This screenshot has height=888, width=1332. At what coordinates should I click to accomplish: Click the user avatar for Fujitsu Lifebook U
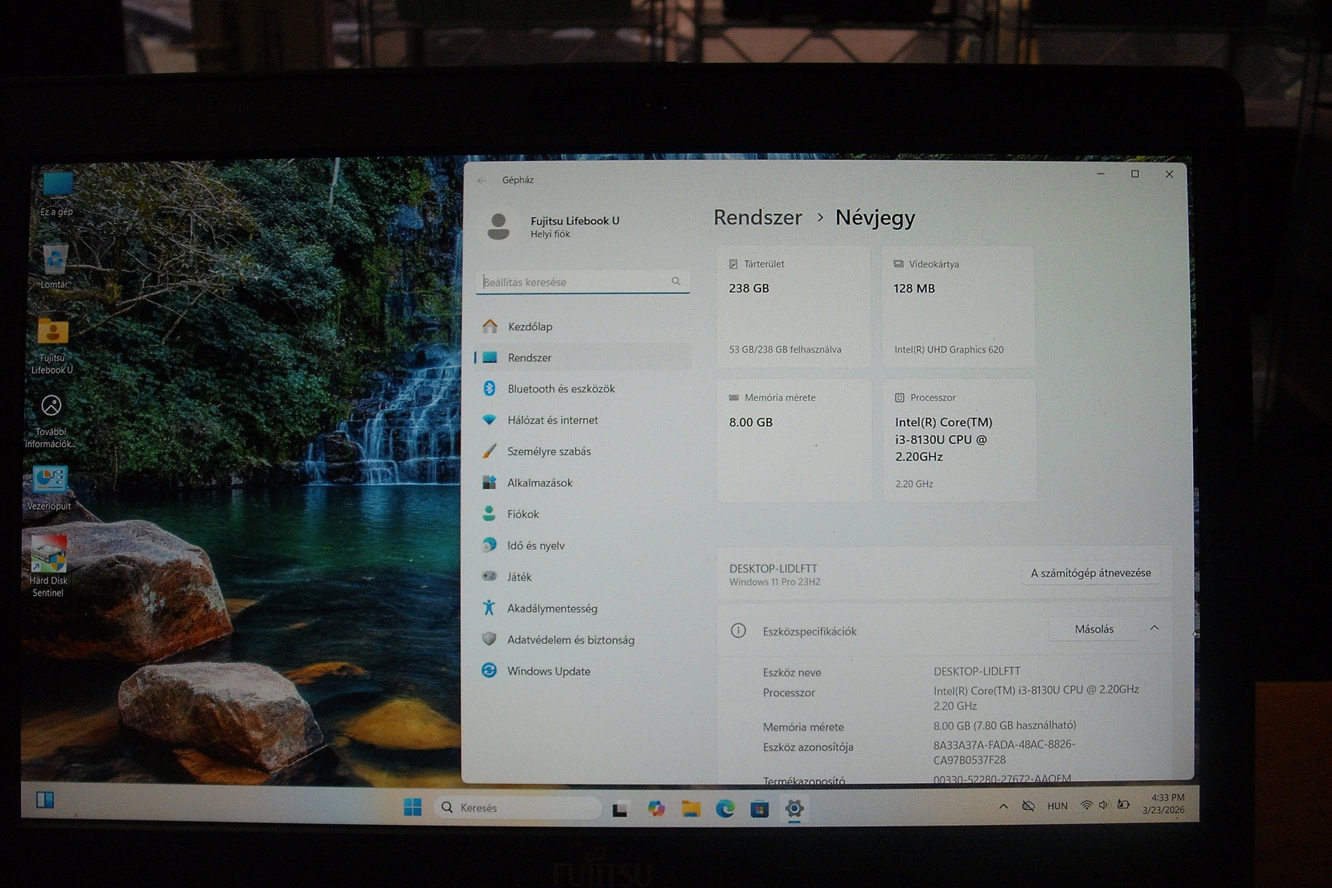[498, 226]
